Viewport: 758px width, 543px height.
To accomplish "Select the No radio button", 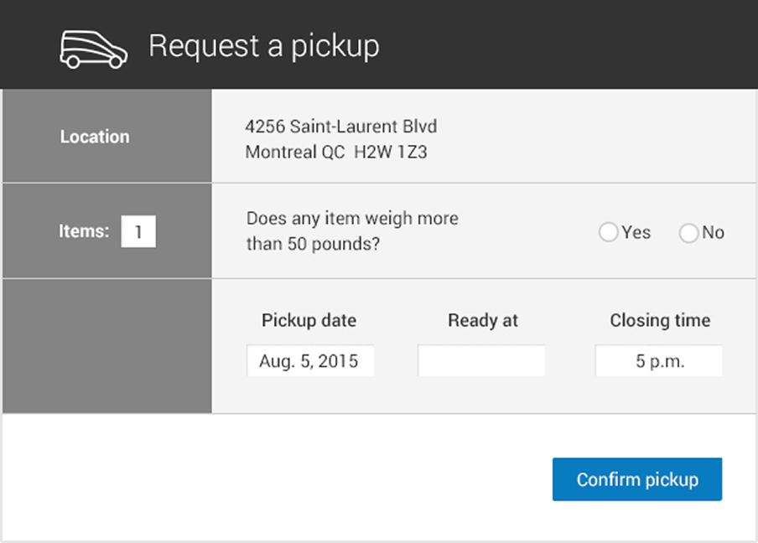I will [688, 232].
